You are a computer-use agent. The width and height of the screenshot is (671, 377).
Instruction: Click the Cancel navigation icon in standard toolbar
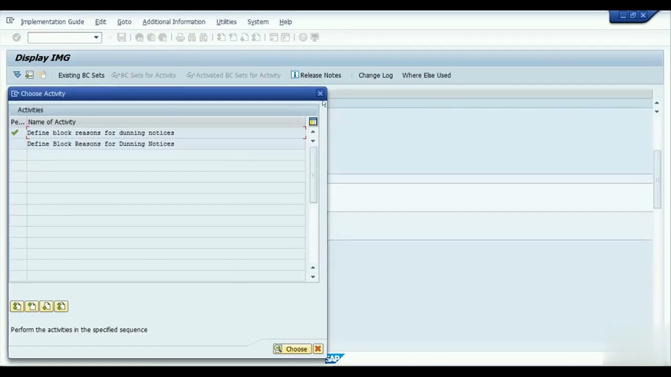[x=163, y=37]
